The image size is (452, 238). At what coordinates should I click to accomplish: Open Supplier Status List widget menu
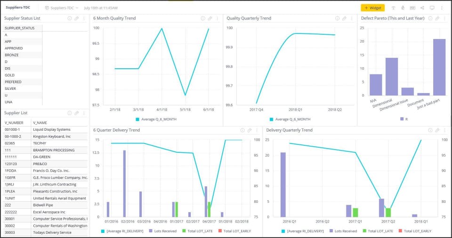point(84,18)
